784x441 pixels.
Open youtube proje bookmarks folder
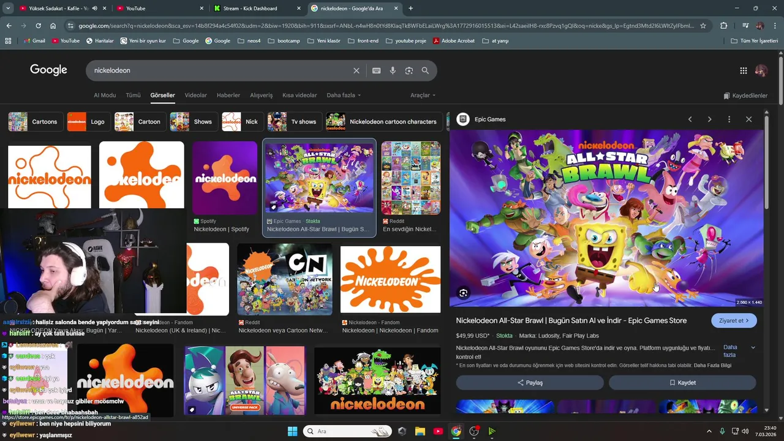click(x=405, y=41)
